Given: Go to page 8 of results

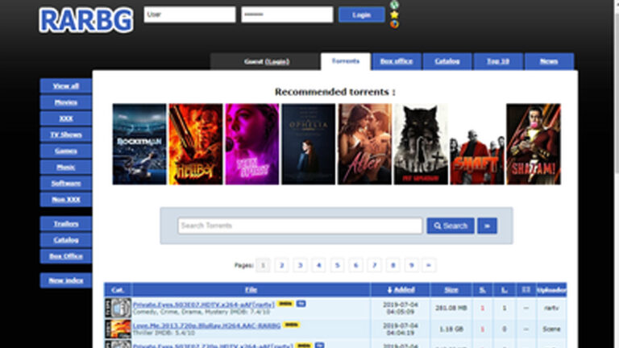Looking at the screenshot, I should pyautogui.click(x=393, y=265).
